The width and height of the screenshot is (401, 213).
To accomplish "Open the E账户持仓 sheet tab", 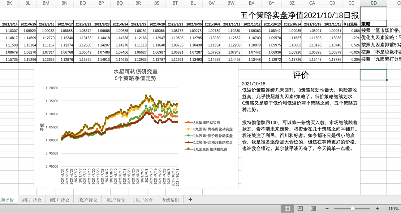I will tap(143, 200).
